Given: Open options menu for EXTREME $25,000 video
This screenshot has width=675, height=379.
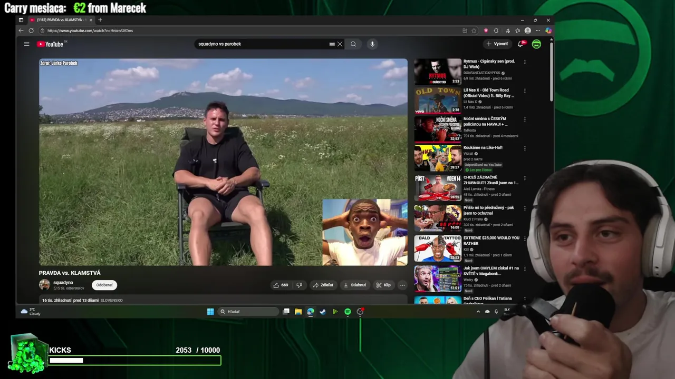Looking at the screenshot, I should coord(525,238).
